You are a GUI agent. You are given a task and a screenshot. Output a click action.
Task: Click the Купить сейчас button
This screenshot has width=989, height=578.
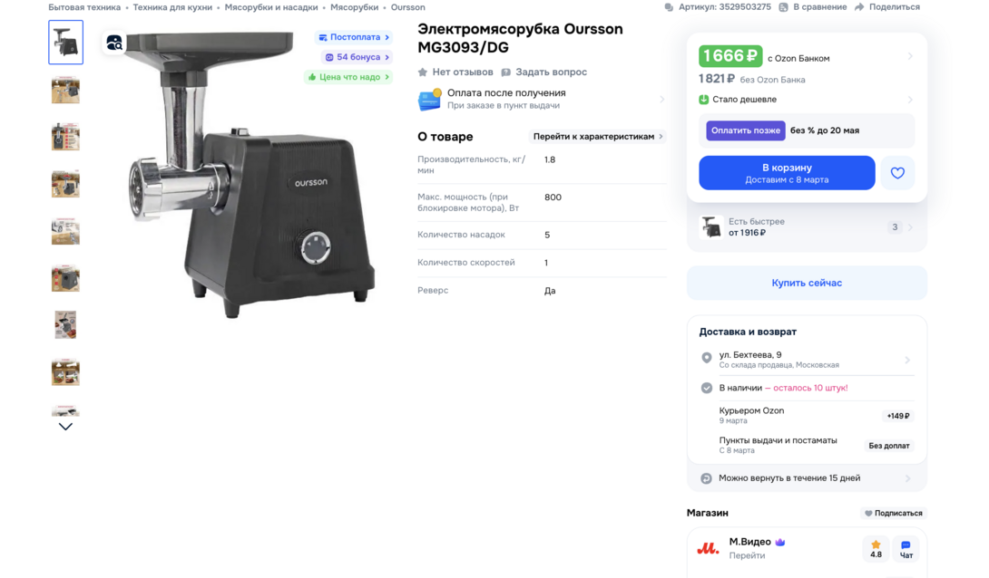coord(807,283)
